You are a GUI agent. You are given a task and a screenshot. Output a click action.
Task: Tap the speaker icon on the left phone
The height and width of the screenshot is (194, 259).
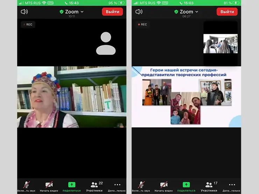[24, 12]
